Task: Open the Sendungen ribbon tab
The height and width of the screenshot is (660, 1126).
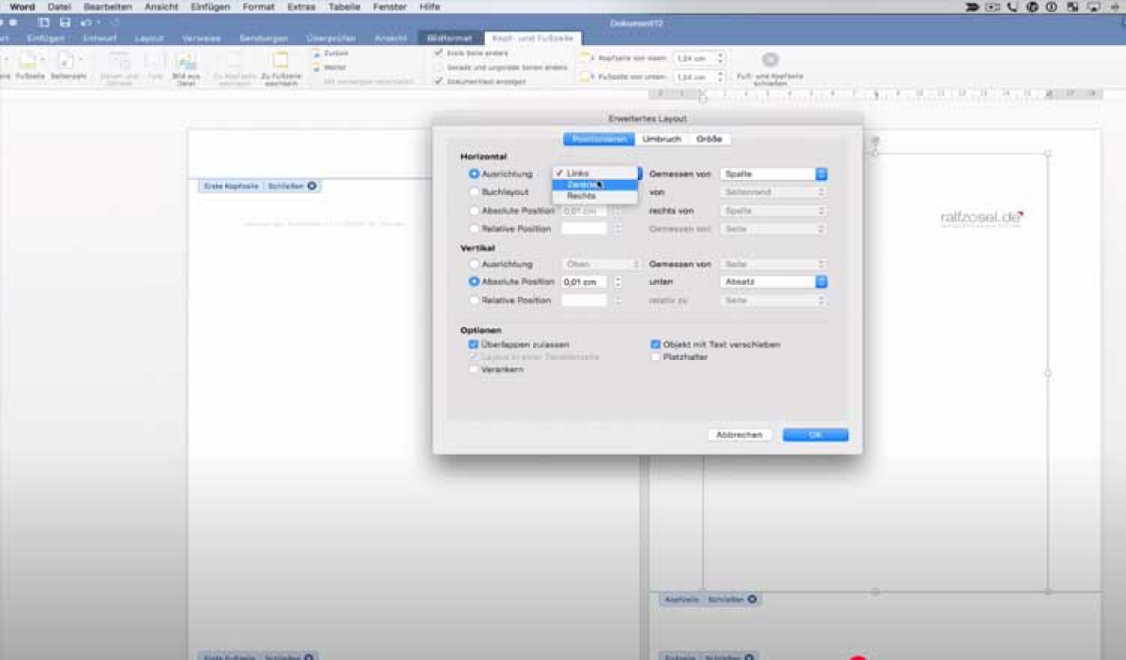Action: click(263, 38)
